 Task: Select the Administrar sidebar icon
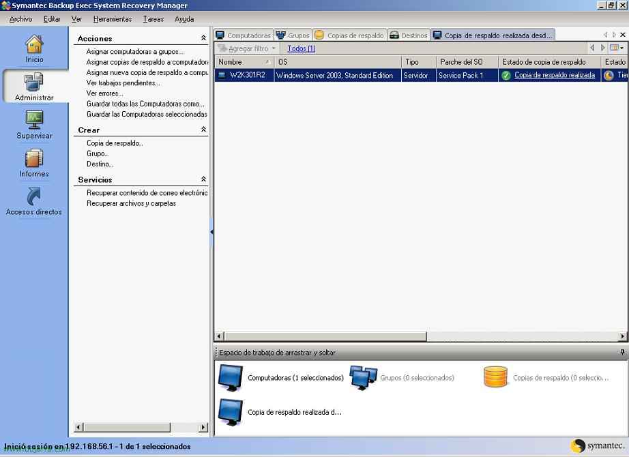pos(33,83)
